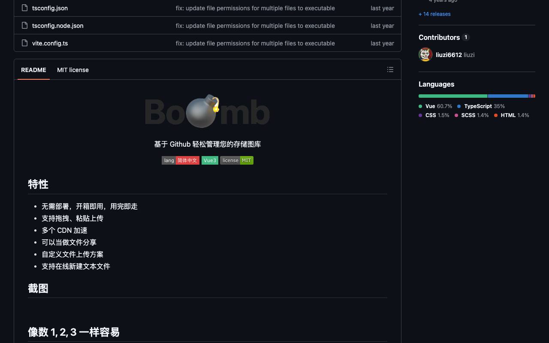Click the SCSS 1.4% language entry
The width and height of the screenshot is (549, 343).
[472, 115]
